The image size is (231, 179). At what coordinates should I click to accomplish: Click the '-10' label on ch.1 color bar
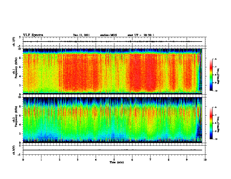coord(216,91)
